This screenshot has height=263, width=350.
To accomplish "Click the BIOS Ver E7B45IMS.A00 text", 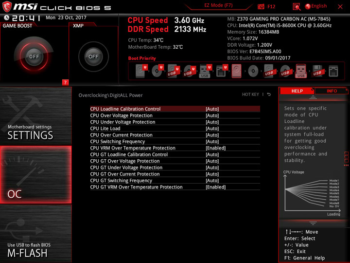I will coord(254,52).
